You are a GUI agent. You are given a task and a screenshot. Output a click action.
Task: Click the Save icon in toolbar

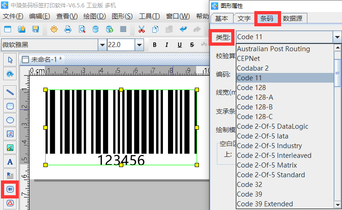click(x=35, y=29)
